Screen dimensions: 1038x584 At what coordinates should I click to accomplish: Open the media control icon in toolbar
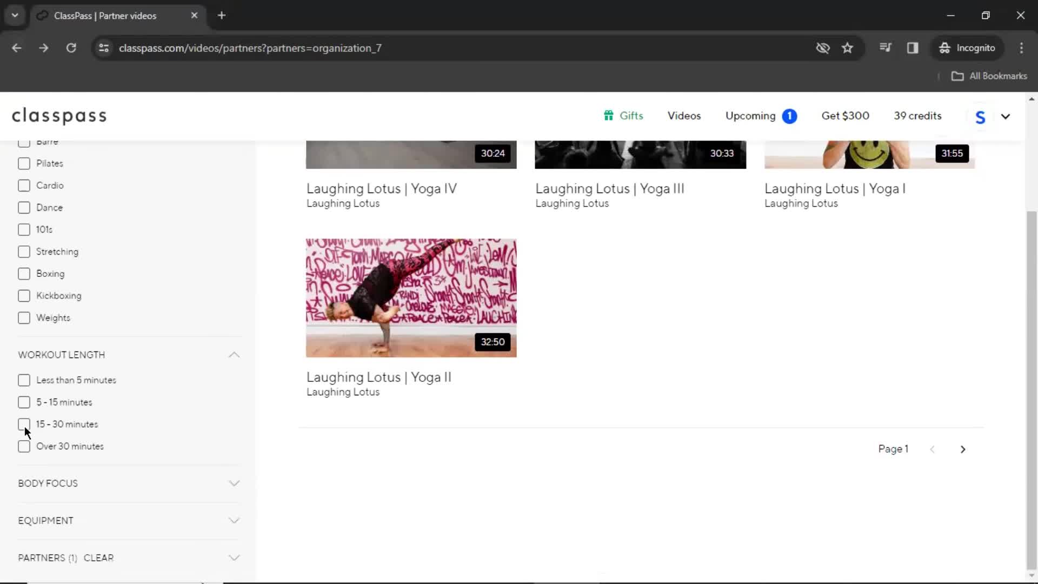pos(885,48)
